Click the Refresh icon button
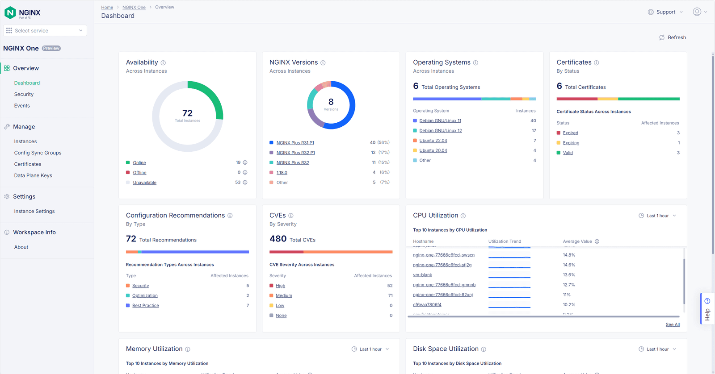 point(662,37)
